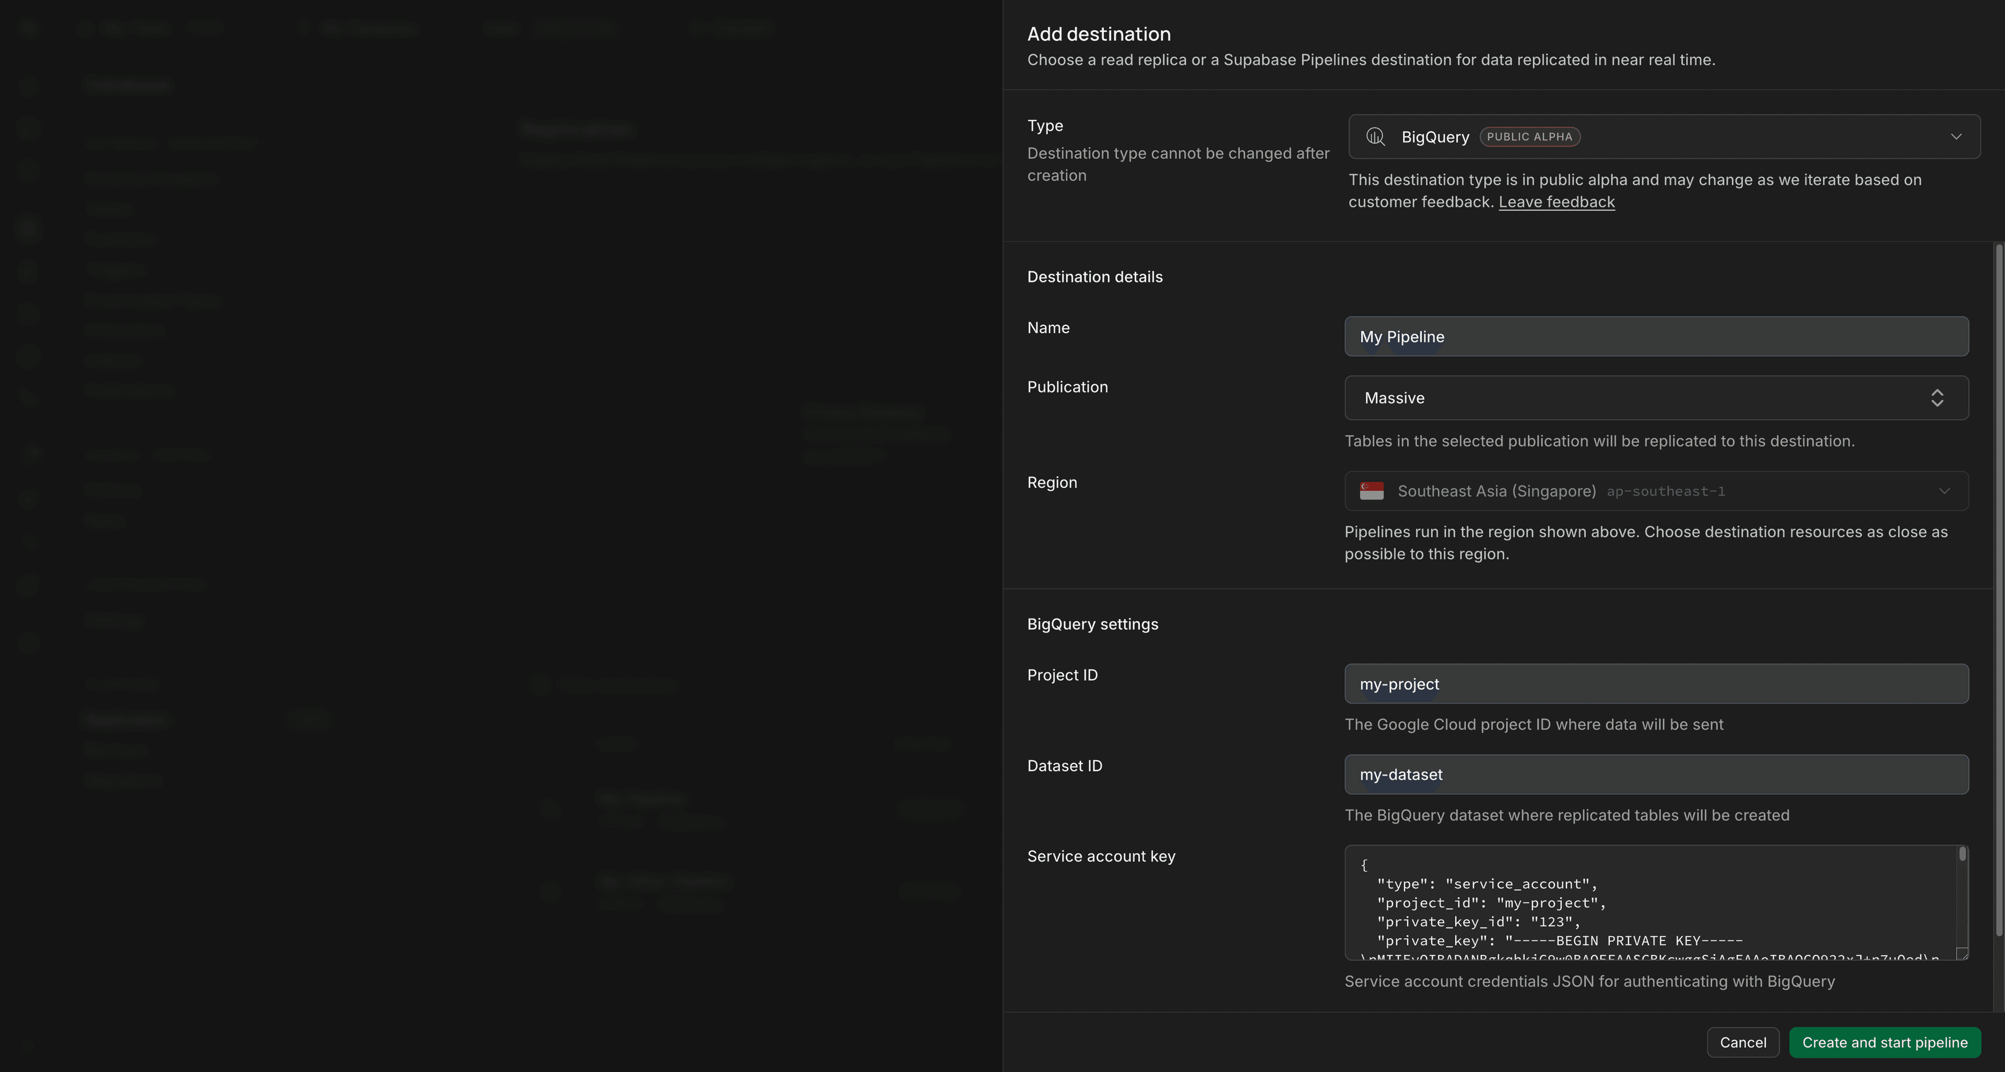Click the BigQuery magnifier logo icon
The width and height of the screenshot is (2005, 1072).
tap(1375, 137)
